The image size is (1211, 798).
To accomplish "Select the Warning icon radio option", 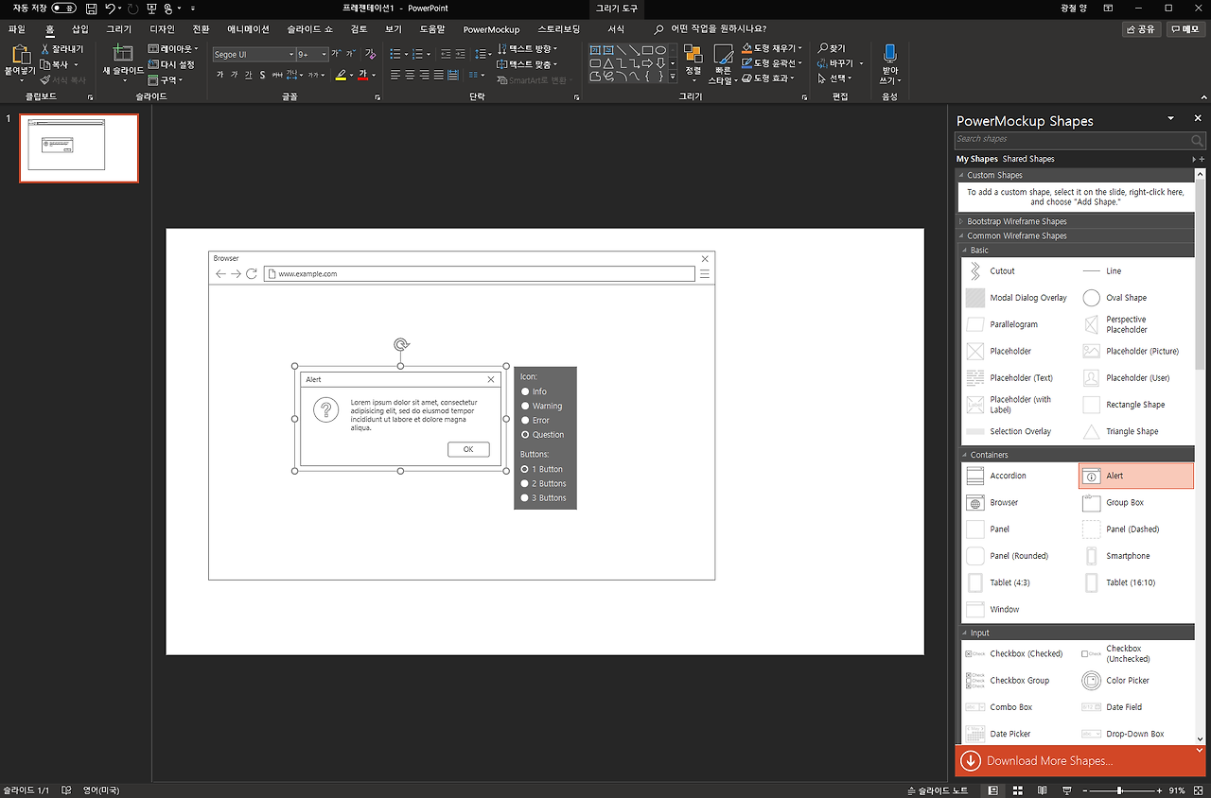I will (525, 406).
